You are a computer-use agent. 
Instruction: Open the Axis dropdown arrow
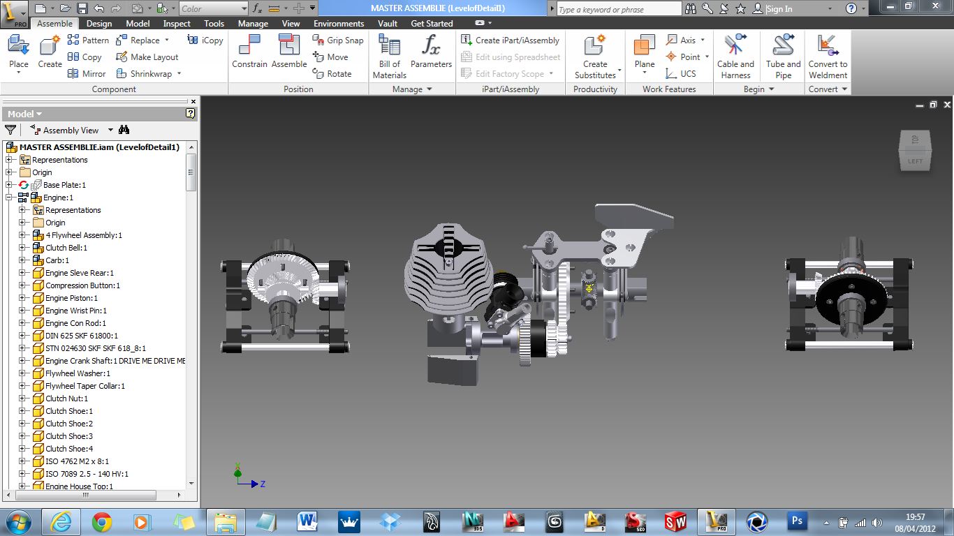703,40
